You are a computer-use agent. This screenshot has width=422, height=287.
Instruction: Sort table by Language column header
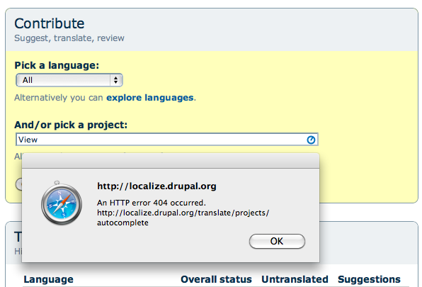point(48,279)
